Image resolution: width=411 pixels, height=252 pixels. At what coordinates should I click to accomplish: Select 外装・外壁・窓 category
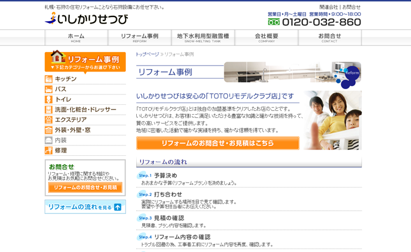[73, 130]
